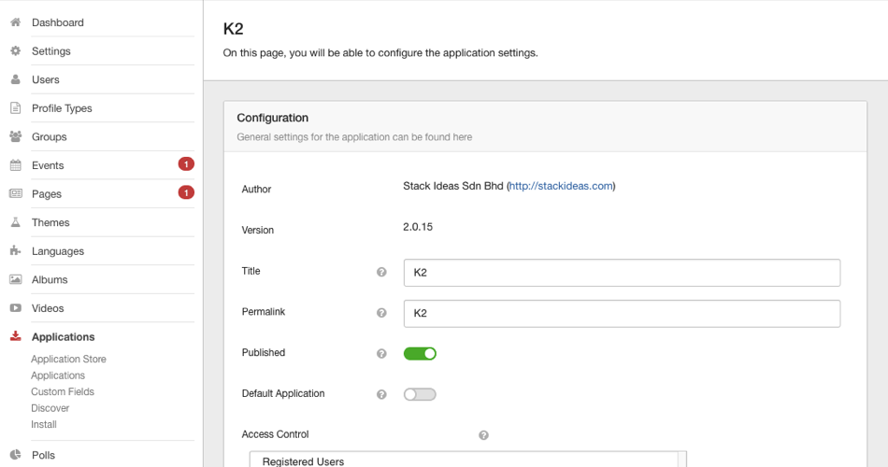Click the Events calendar icon
The height and width of the screenshot is (467, 888).
[x=15, y=165]
